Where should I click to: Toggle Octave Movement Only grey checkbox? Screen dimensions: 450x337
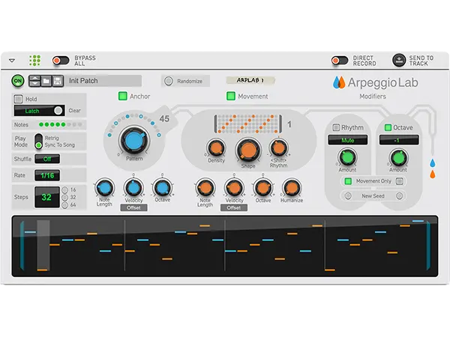[400, 181]
